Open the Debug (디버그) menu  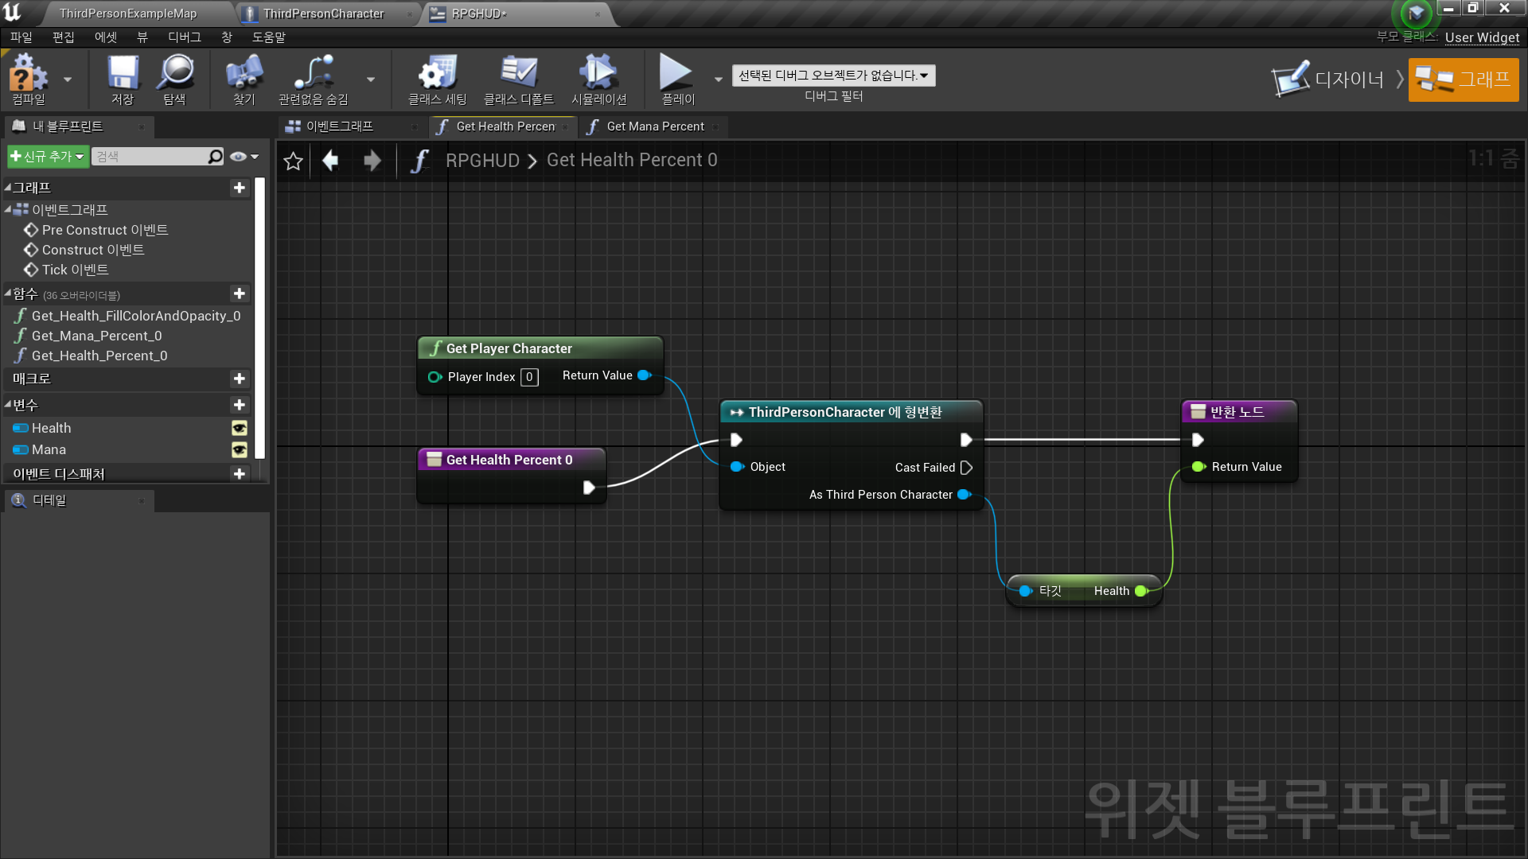click(184, 37)
